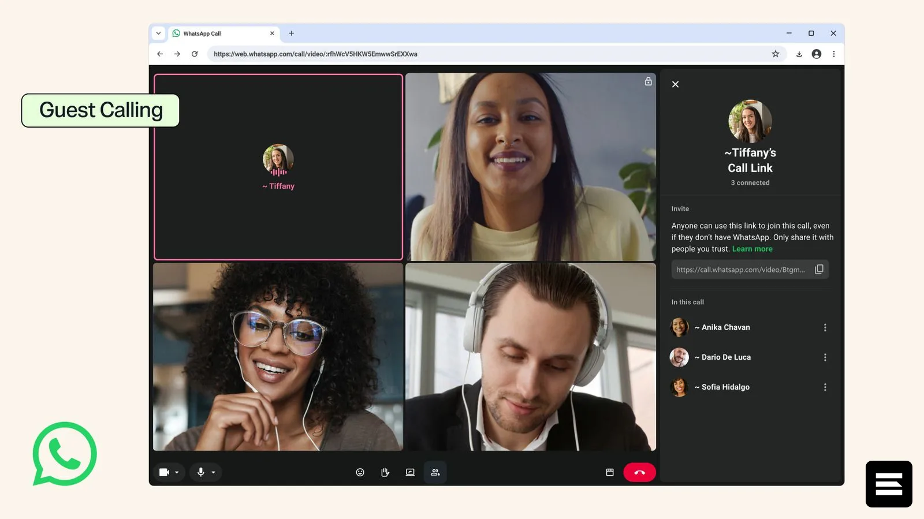Raise your hand in the call

(x=385, y=472)
